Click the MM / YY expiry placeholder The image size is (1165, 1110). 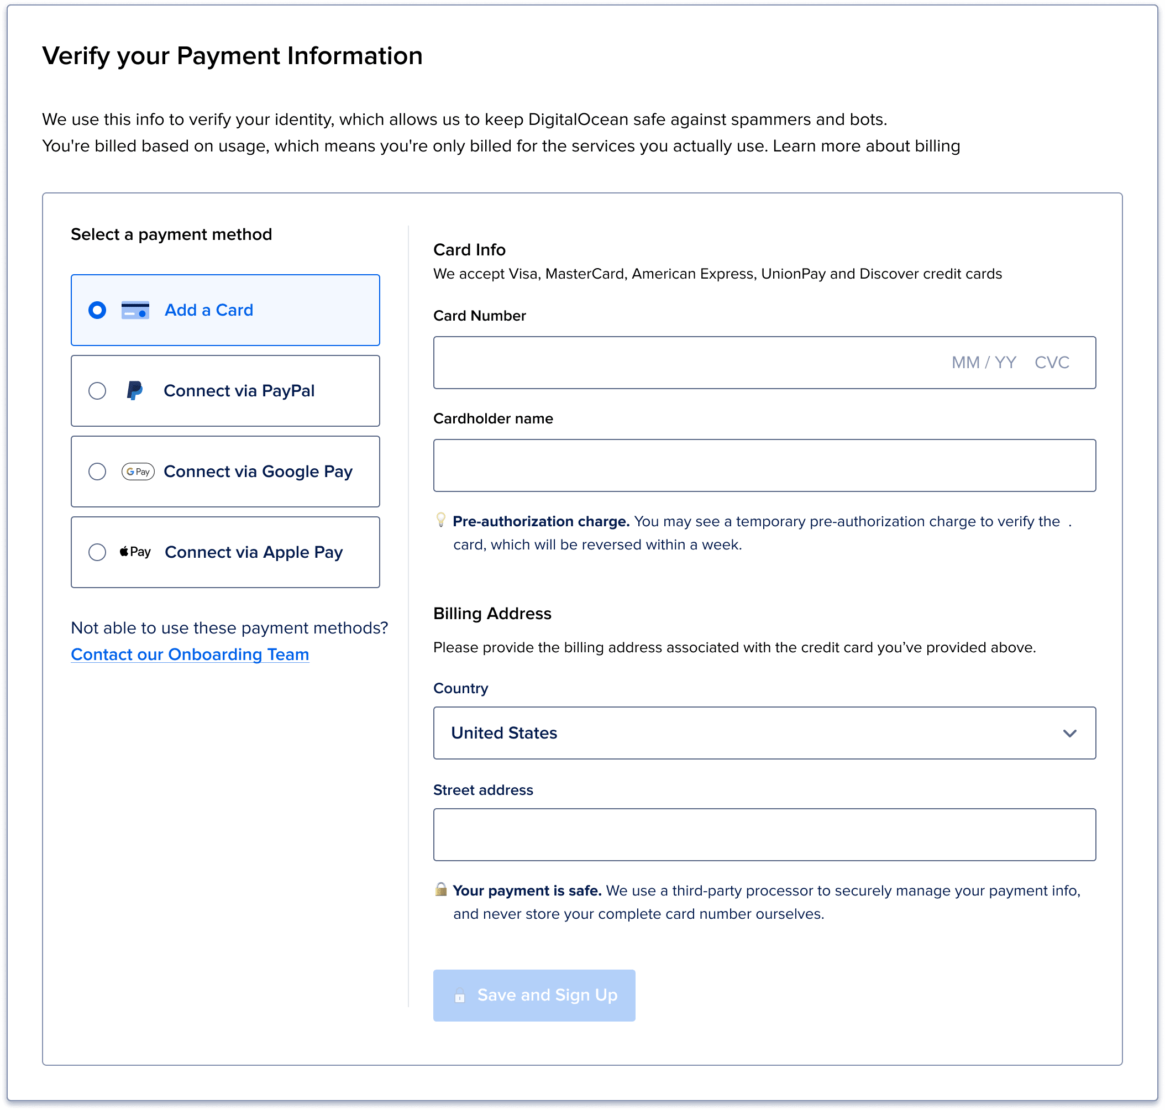point(984,363)
